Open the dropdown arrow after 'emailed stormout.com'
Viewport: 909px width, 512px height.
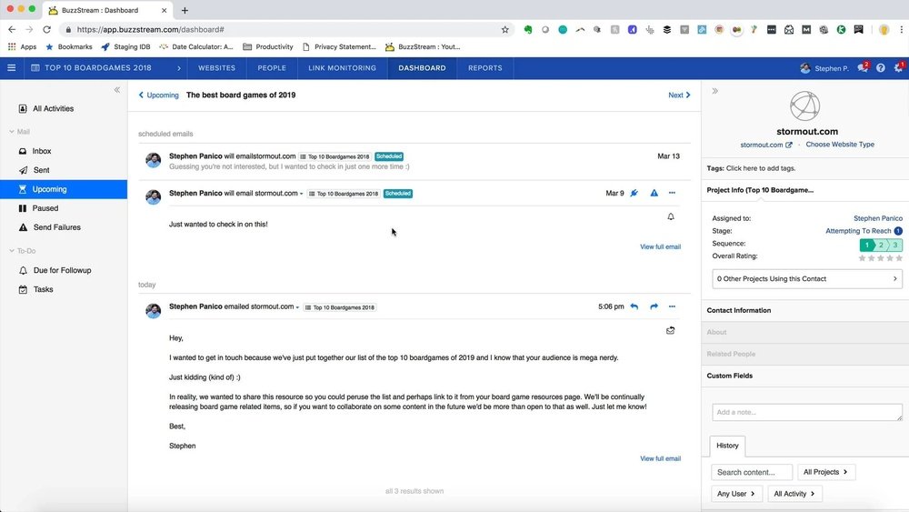click(297, 307)
